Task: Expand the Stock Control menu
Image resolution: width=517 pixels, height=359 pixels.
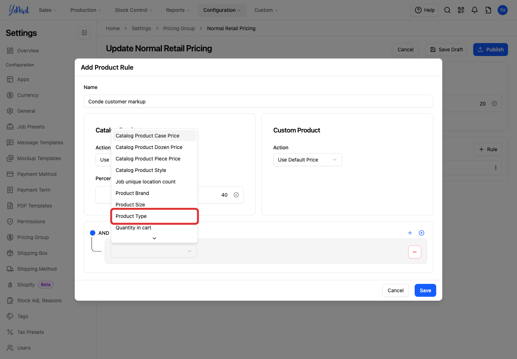Action: (x=134, y=10)
